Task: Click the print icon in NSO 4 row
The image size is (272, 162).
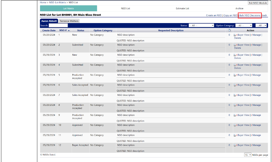Action: pyautogui.click(x=234, y=65)
